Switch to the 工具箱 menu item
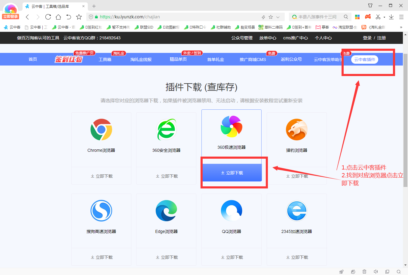Image resolution: width=408 pixels, height=275 pixels. [105, 59]
